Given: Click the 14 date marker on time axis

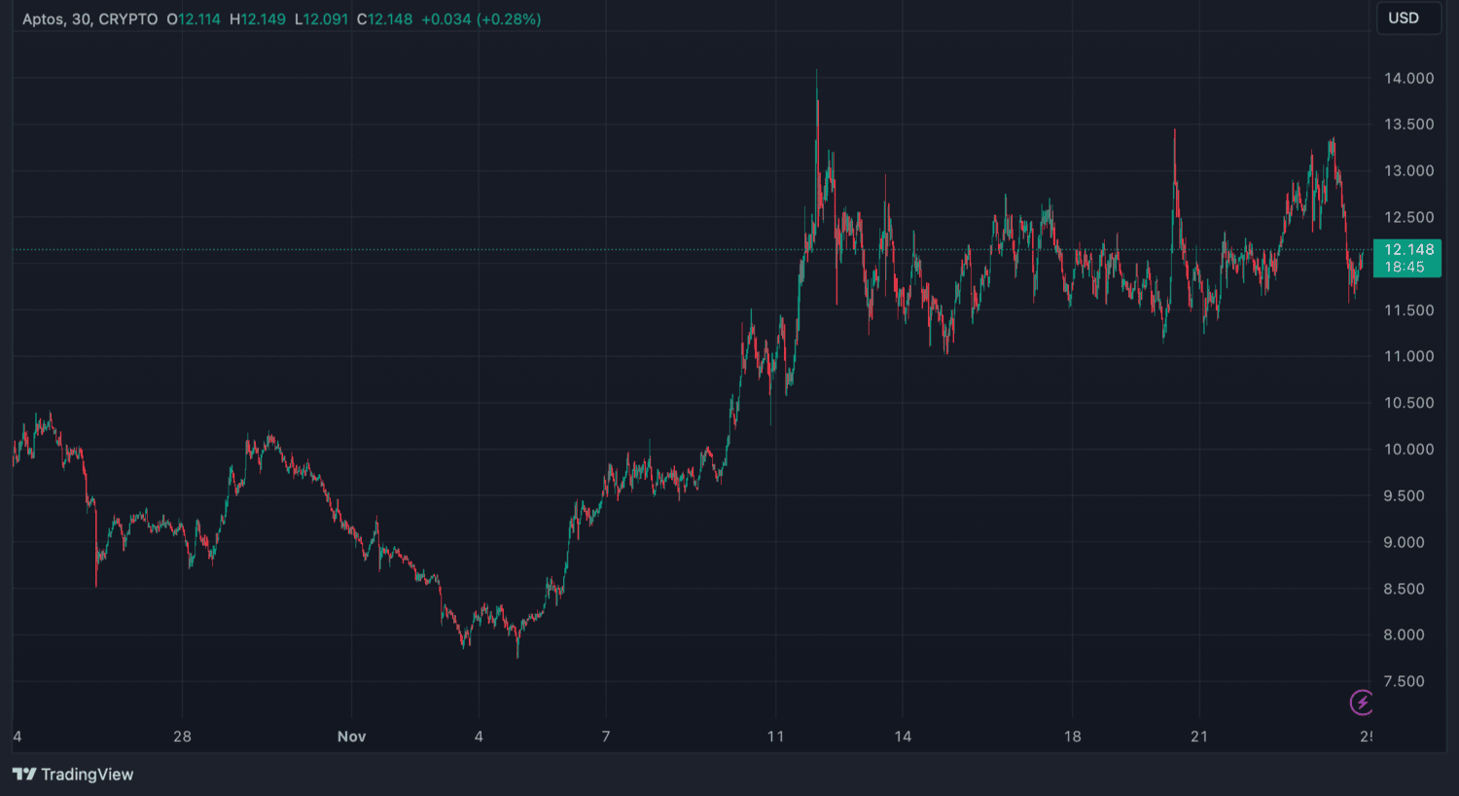Looking at the screenshot, I should pos(903,737).
